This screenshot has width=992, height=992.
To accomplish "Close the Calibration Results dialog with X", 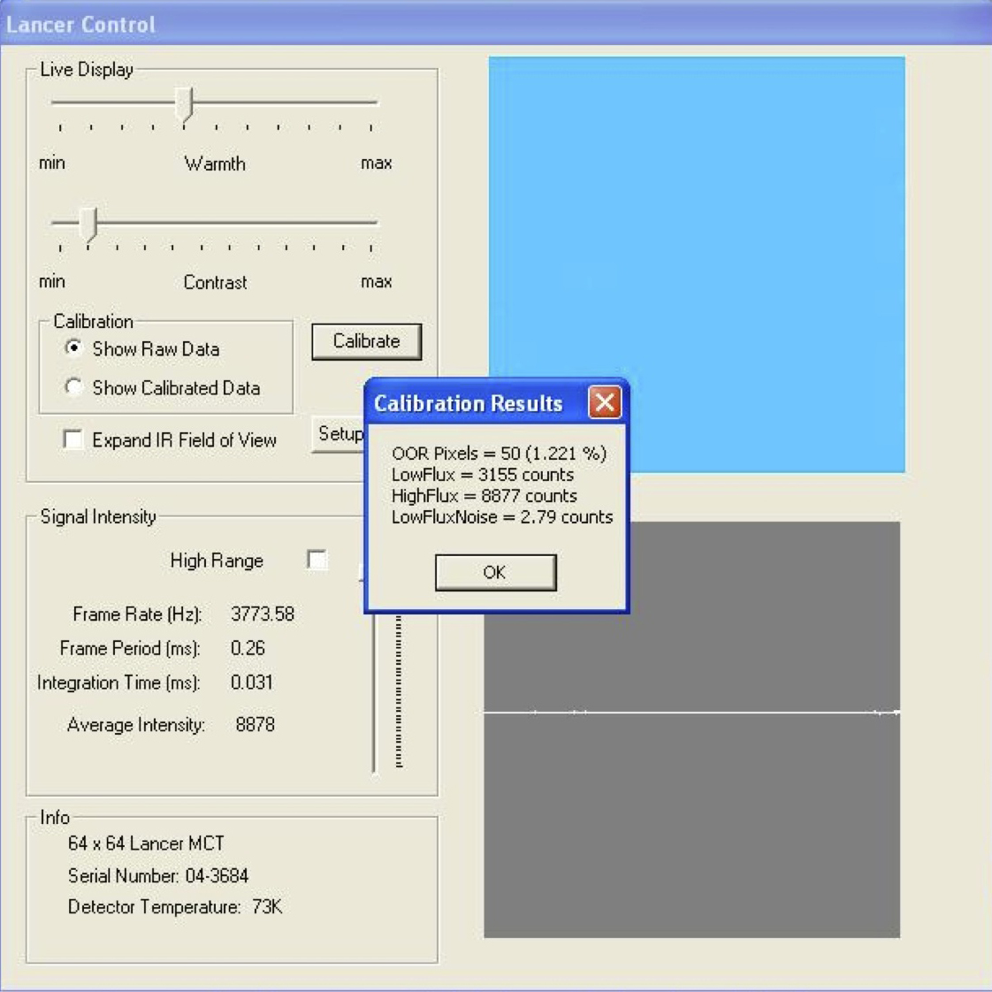I will point(605,403).
